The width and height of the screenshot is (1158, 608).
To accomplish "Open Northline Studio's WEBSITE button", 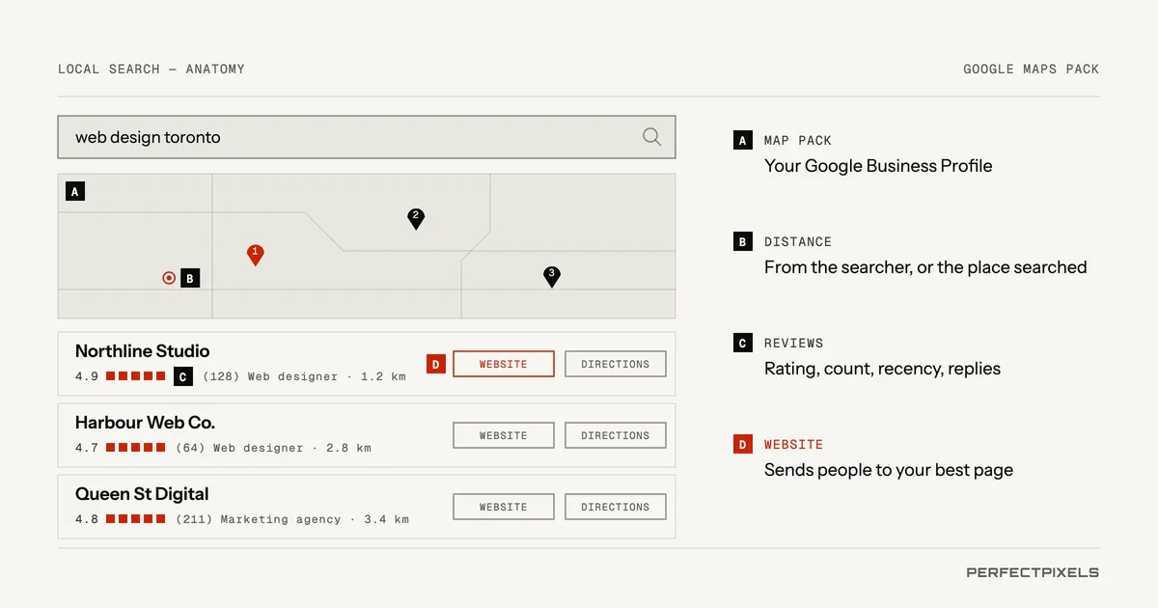I will (x=504, y=364).
